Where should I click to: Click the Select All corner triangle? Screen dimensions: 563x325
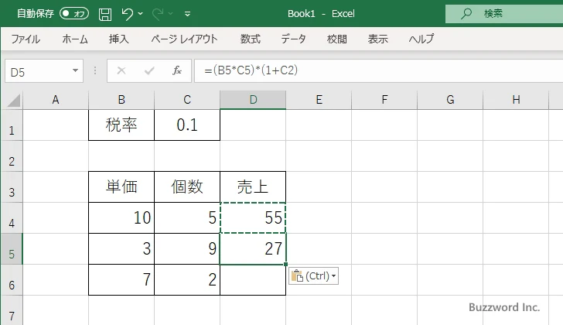13,100
